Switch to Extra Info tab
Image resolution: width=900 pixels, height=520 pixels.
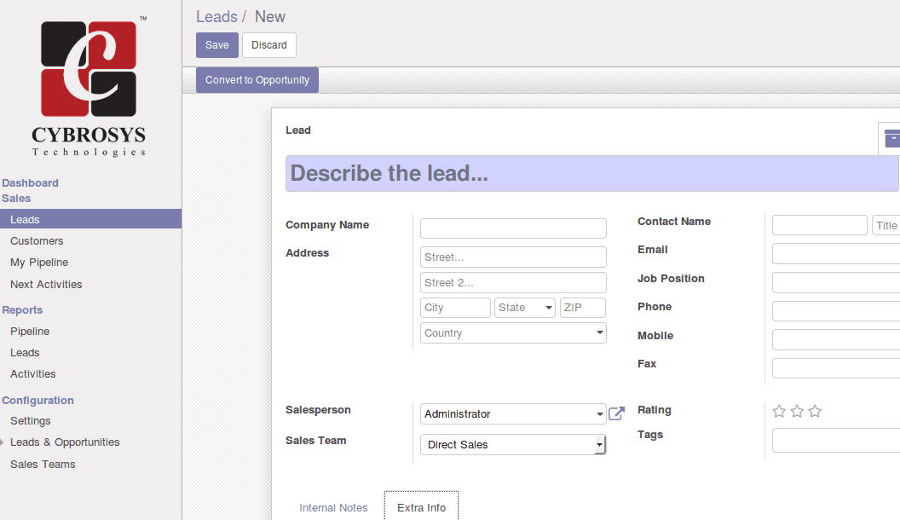[421, 508]
